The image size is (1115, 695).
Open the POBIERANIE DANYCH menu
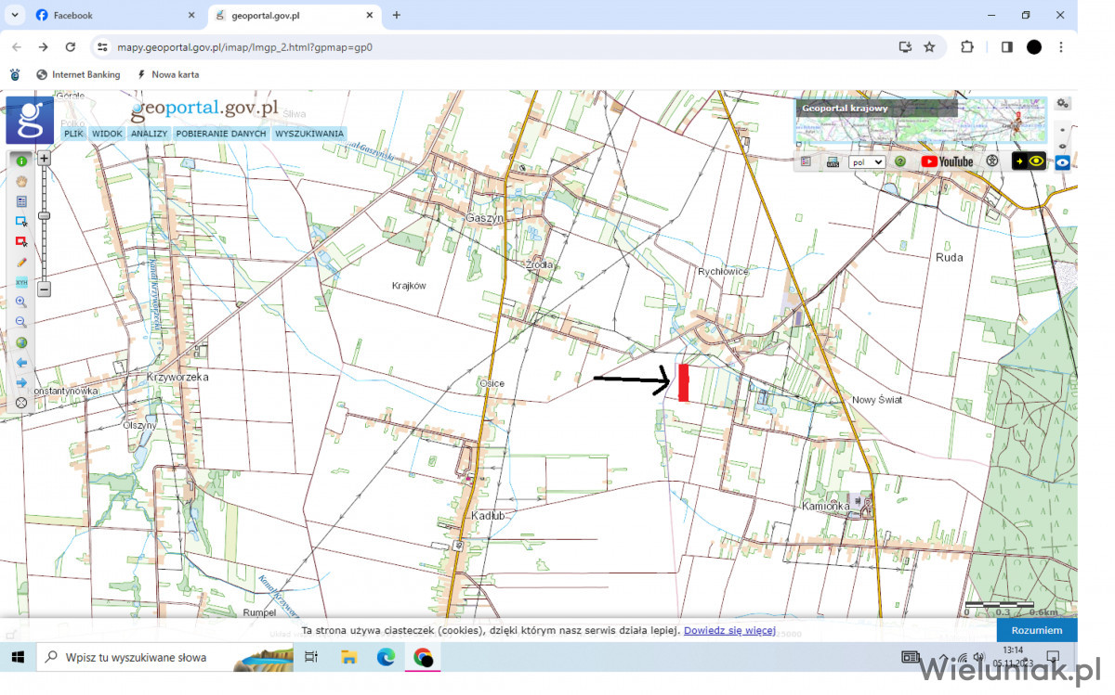coord(221,134)
